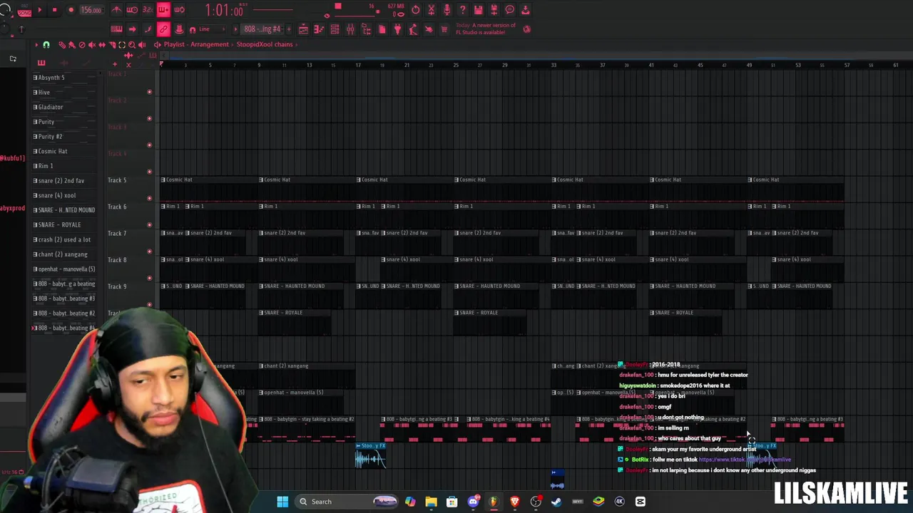Select the playlist slice tool
This screenshot has height=513, width=913.
tap(112, 44)
